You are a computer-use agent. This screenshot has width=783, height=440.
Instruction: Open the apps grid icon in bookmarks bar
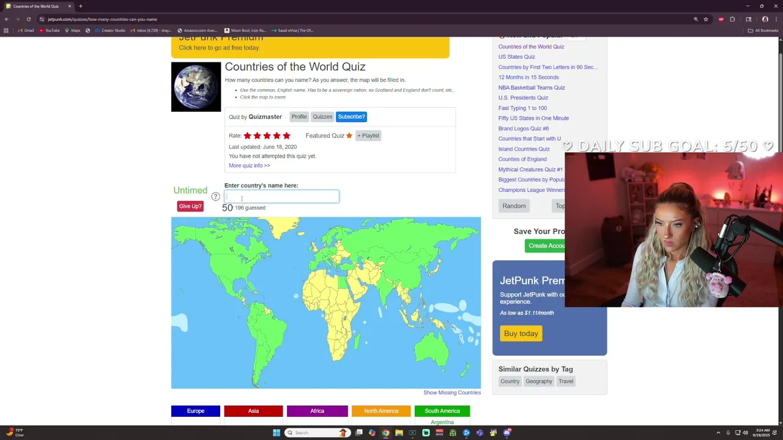coord(6,31)
